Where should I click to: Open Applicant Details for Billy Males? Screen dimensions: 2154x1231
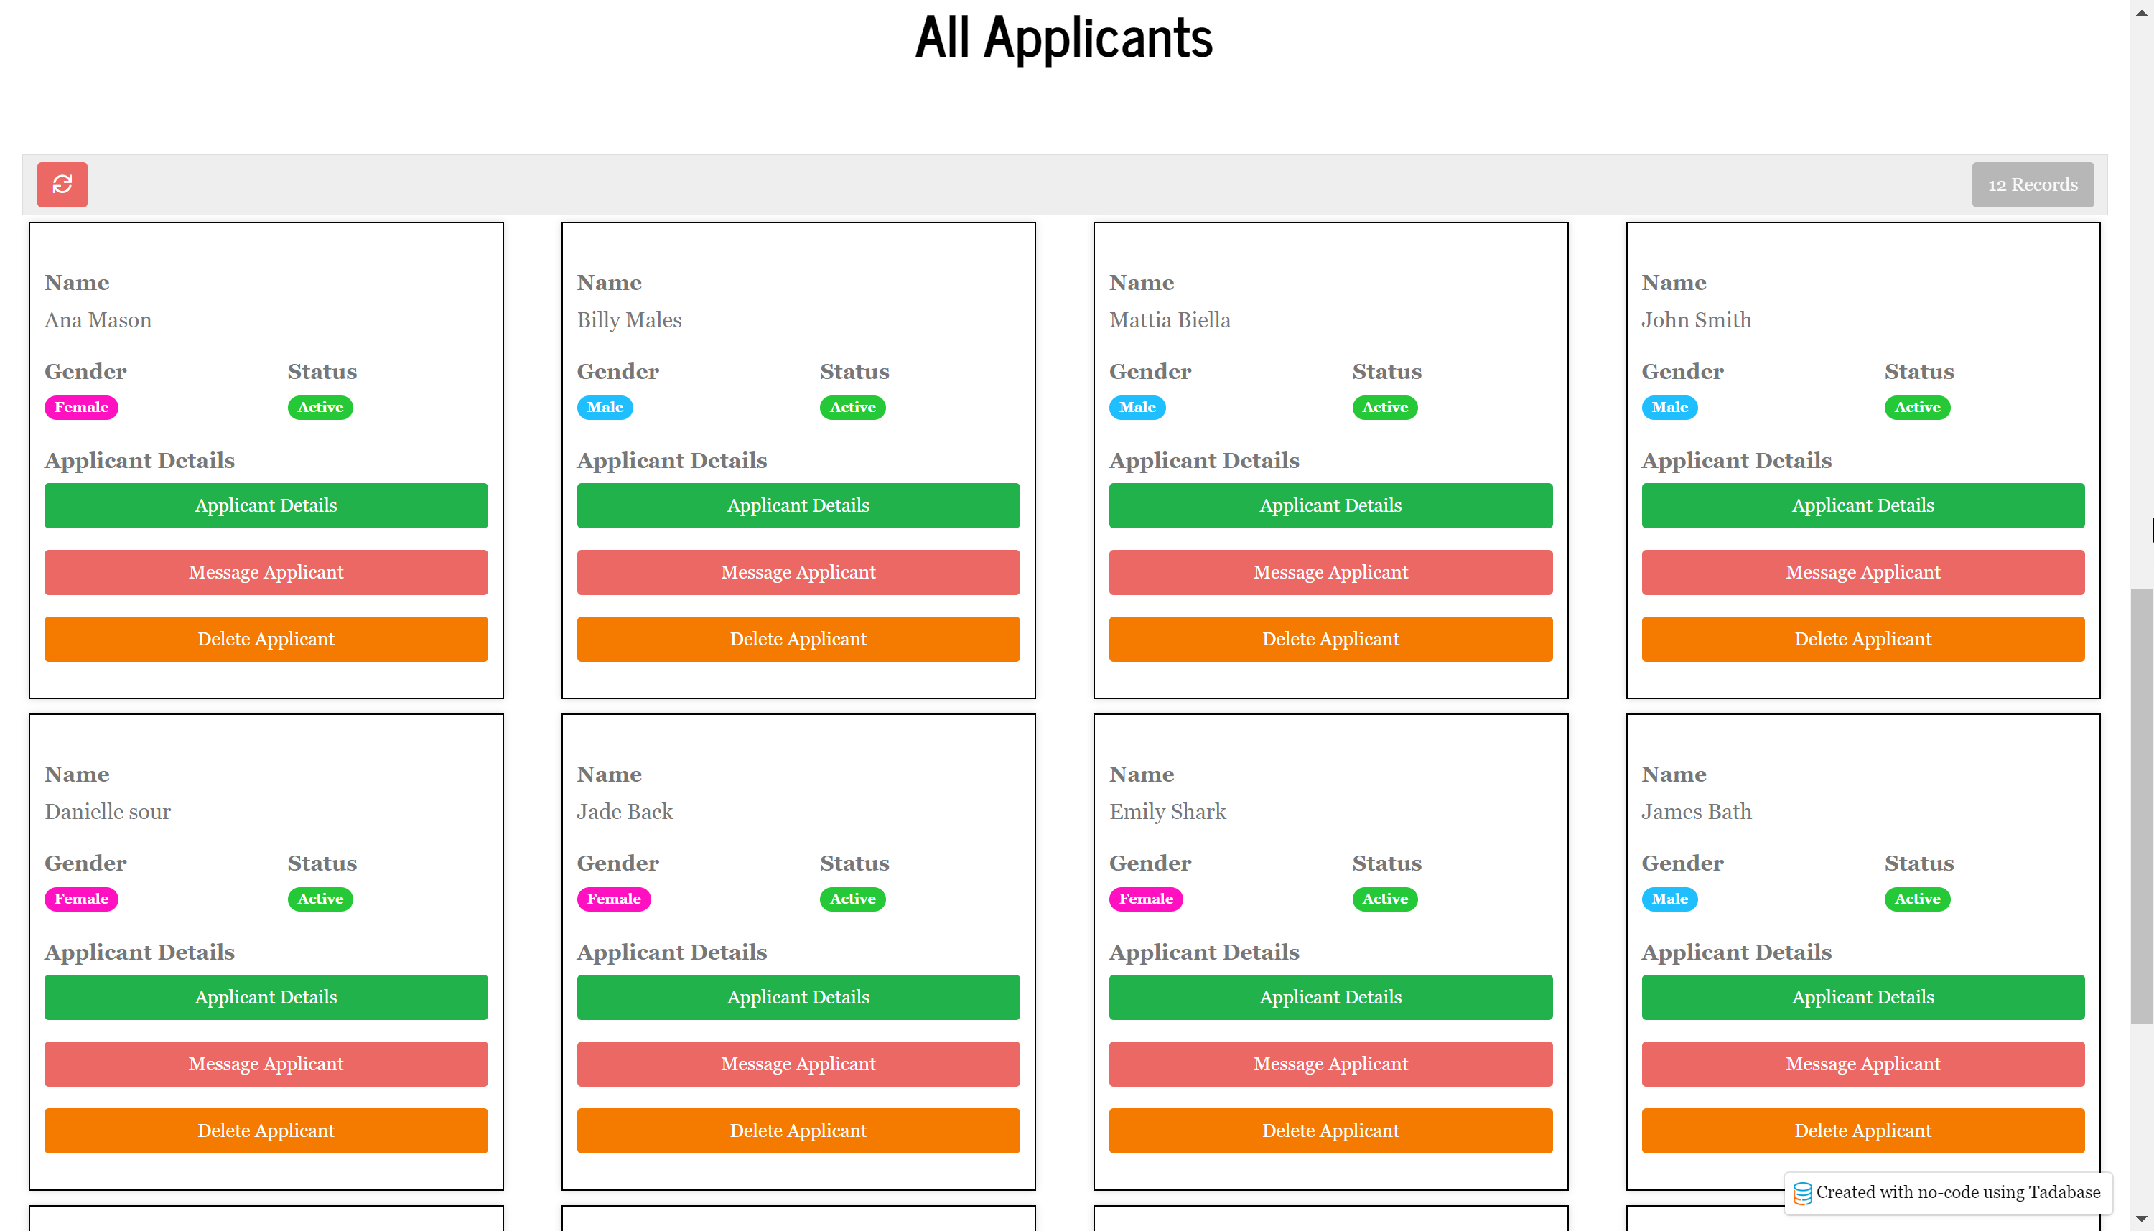798,505
